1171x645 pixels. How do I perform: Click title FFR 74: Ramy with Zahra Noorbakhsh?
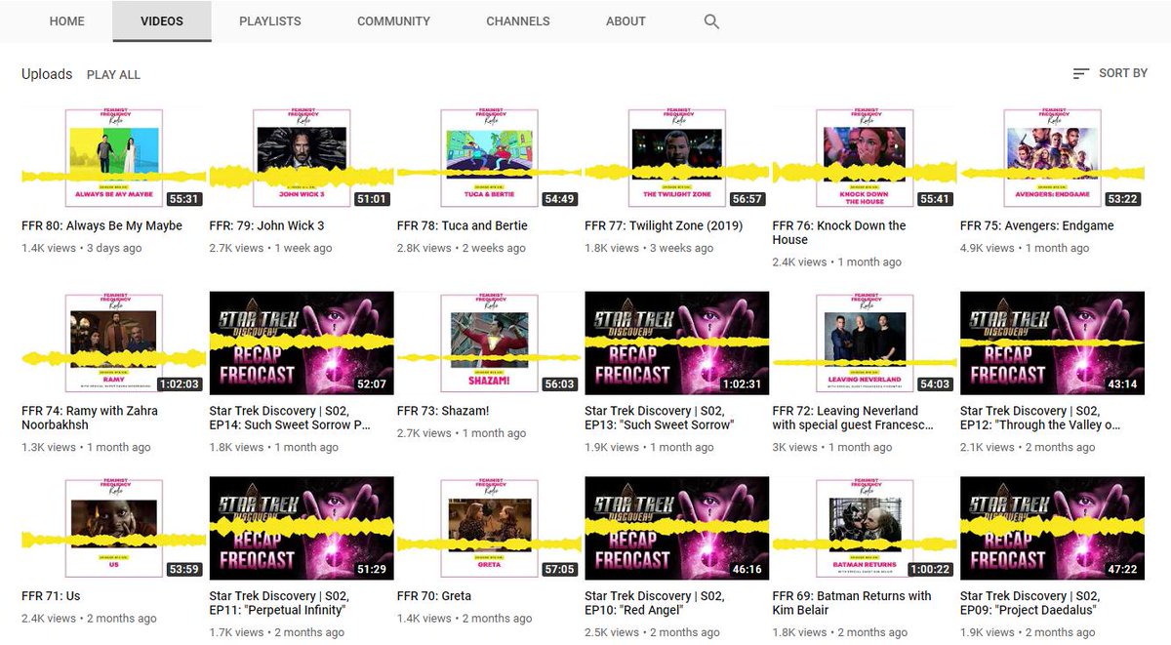tap(90, 418)
